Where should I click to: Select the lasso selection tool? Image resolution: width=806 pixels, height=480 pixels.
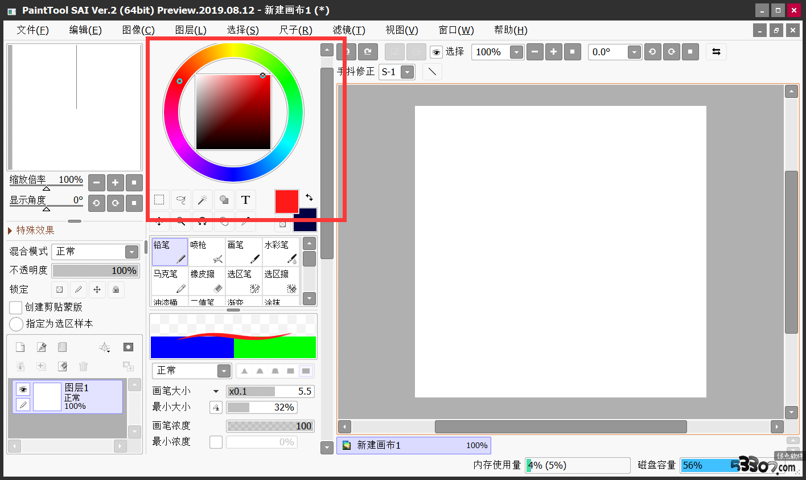[181, 200]
